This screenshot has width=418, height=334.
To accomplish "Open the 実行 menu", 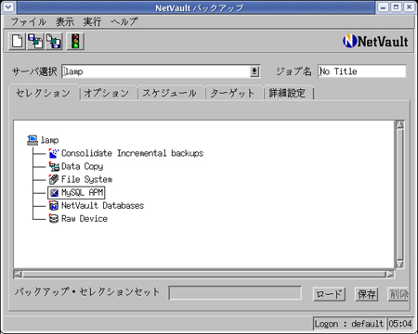I will pos(92,22).
